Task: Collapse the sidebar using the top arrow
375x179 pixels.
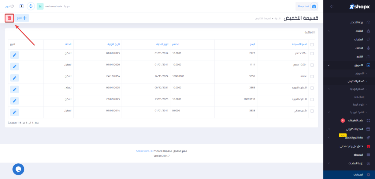Action: [331, 7]
